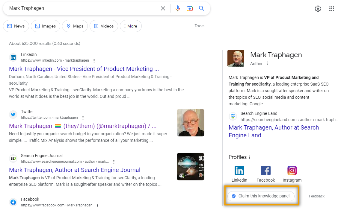Clear the search box with the X icon
The height and width of the screenshot is (210, 341).
pos(163,8)
